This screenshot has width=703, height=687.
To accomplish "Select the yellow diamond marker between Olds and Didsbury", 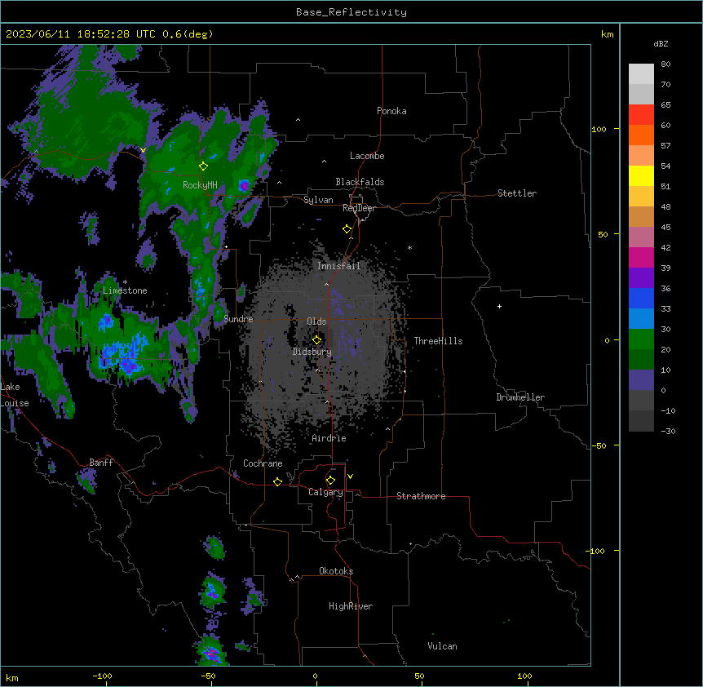I will point(316,339).
